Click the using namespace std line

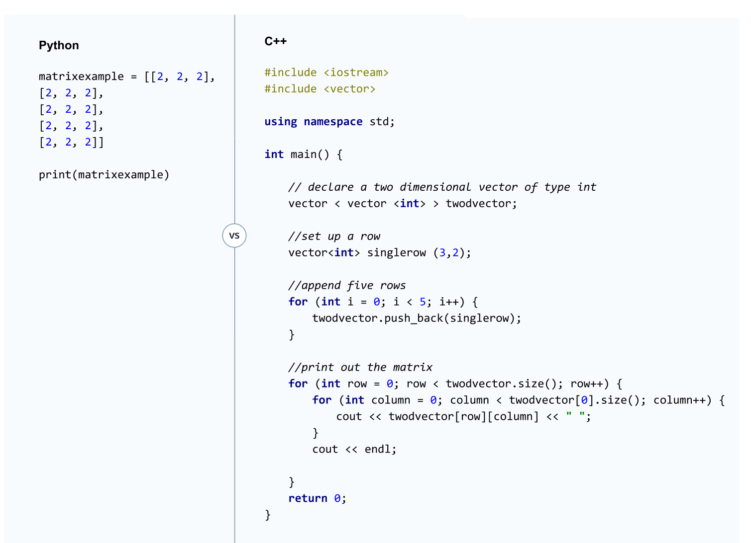coord(329,122)
